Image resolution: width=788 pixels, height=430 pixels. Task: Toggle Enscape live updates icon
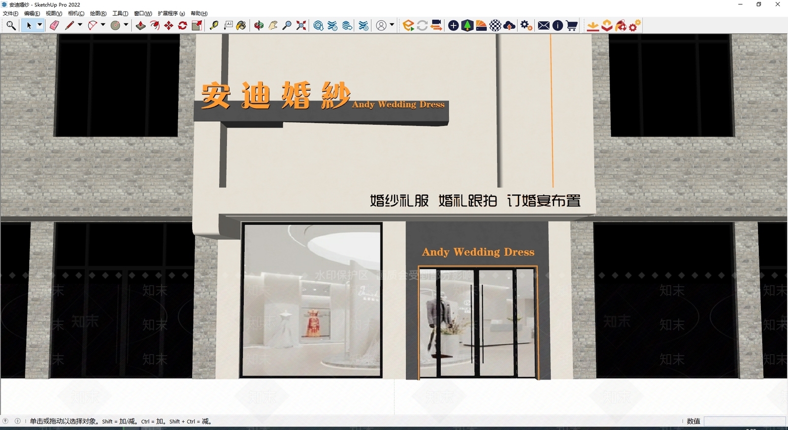click(422, 26)
